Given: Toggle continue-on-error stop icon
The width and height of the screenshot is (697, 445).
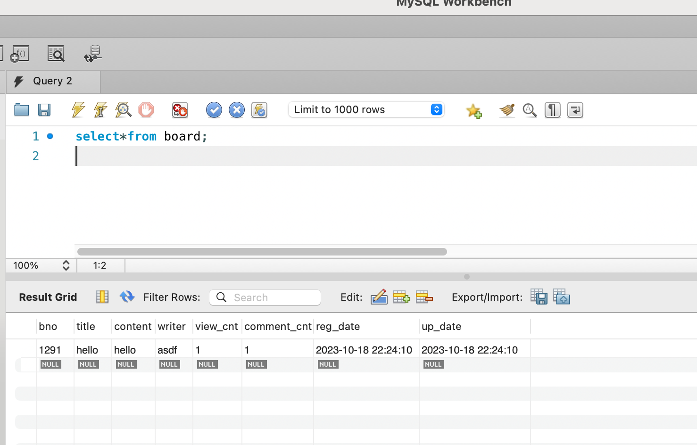Looking at the screenshot, I should click(180, 110).
